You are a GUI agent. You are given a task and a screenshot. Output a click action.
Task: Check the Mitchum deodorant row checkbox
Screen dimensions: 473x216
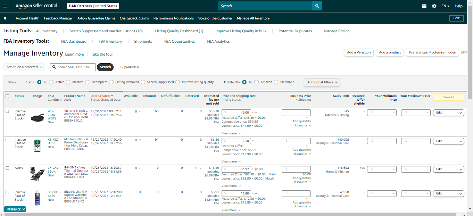[7, 140]
